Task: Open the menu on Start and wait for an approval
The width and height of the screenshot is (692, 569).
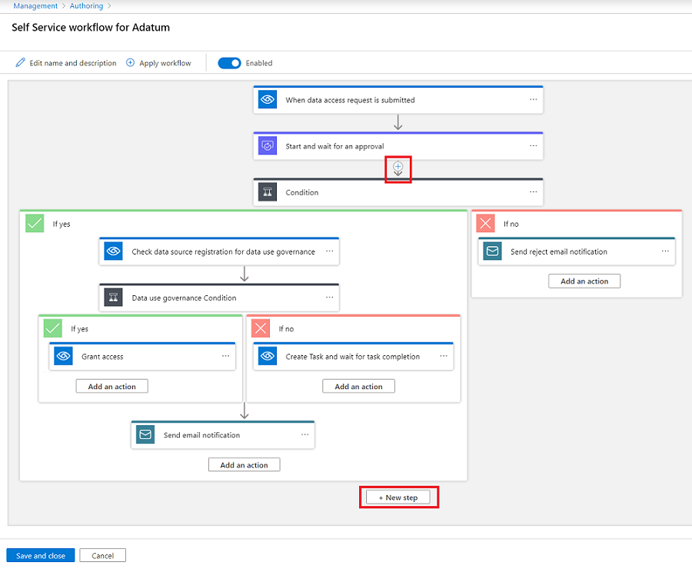Action: tap(532, 145)
